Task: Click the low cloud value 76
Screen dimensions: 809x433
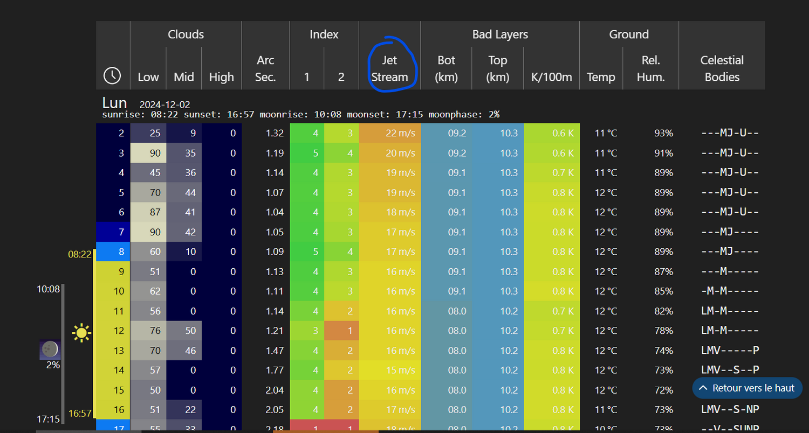Action: [x=148, y=331]
